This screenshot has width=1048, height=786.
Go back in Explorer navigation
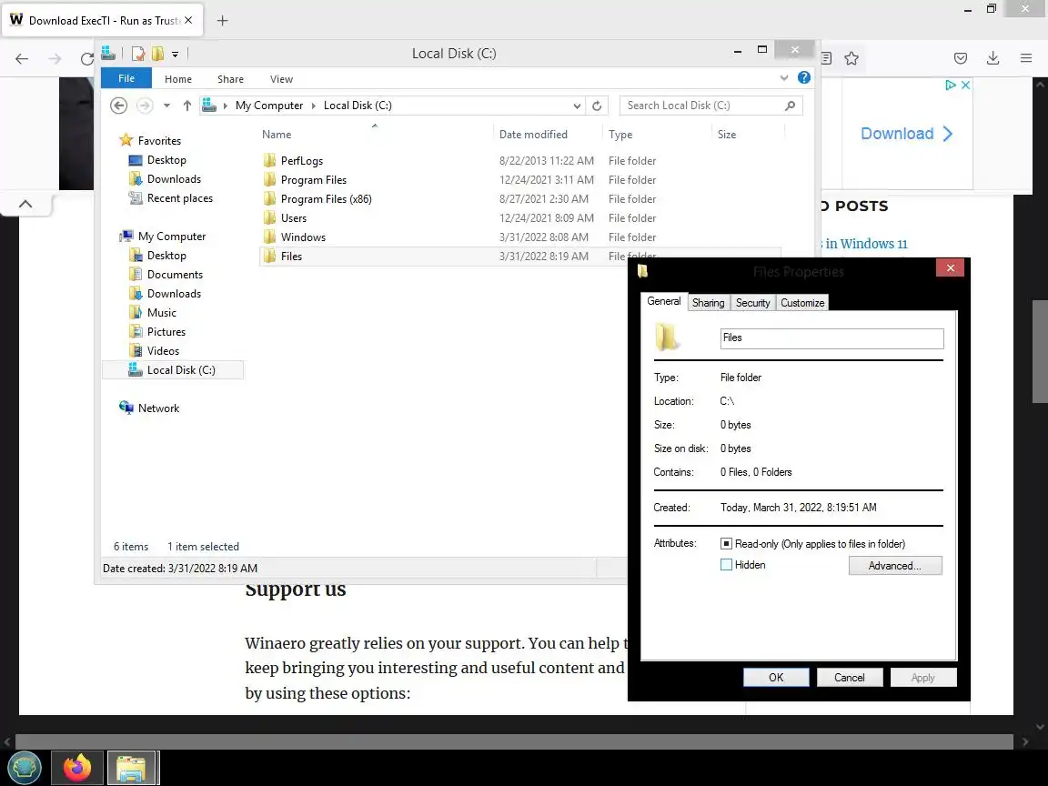pos(118,106)
